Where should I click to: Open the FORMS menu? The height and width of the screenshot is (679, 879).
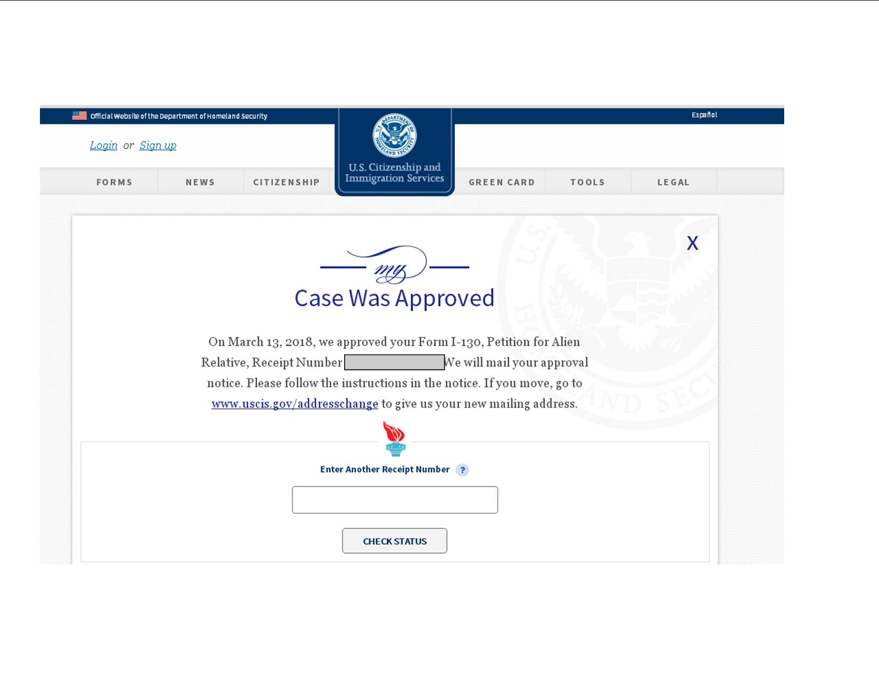(x=114, y=182)
